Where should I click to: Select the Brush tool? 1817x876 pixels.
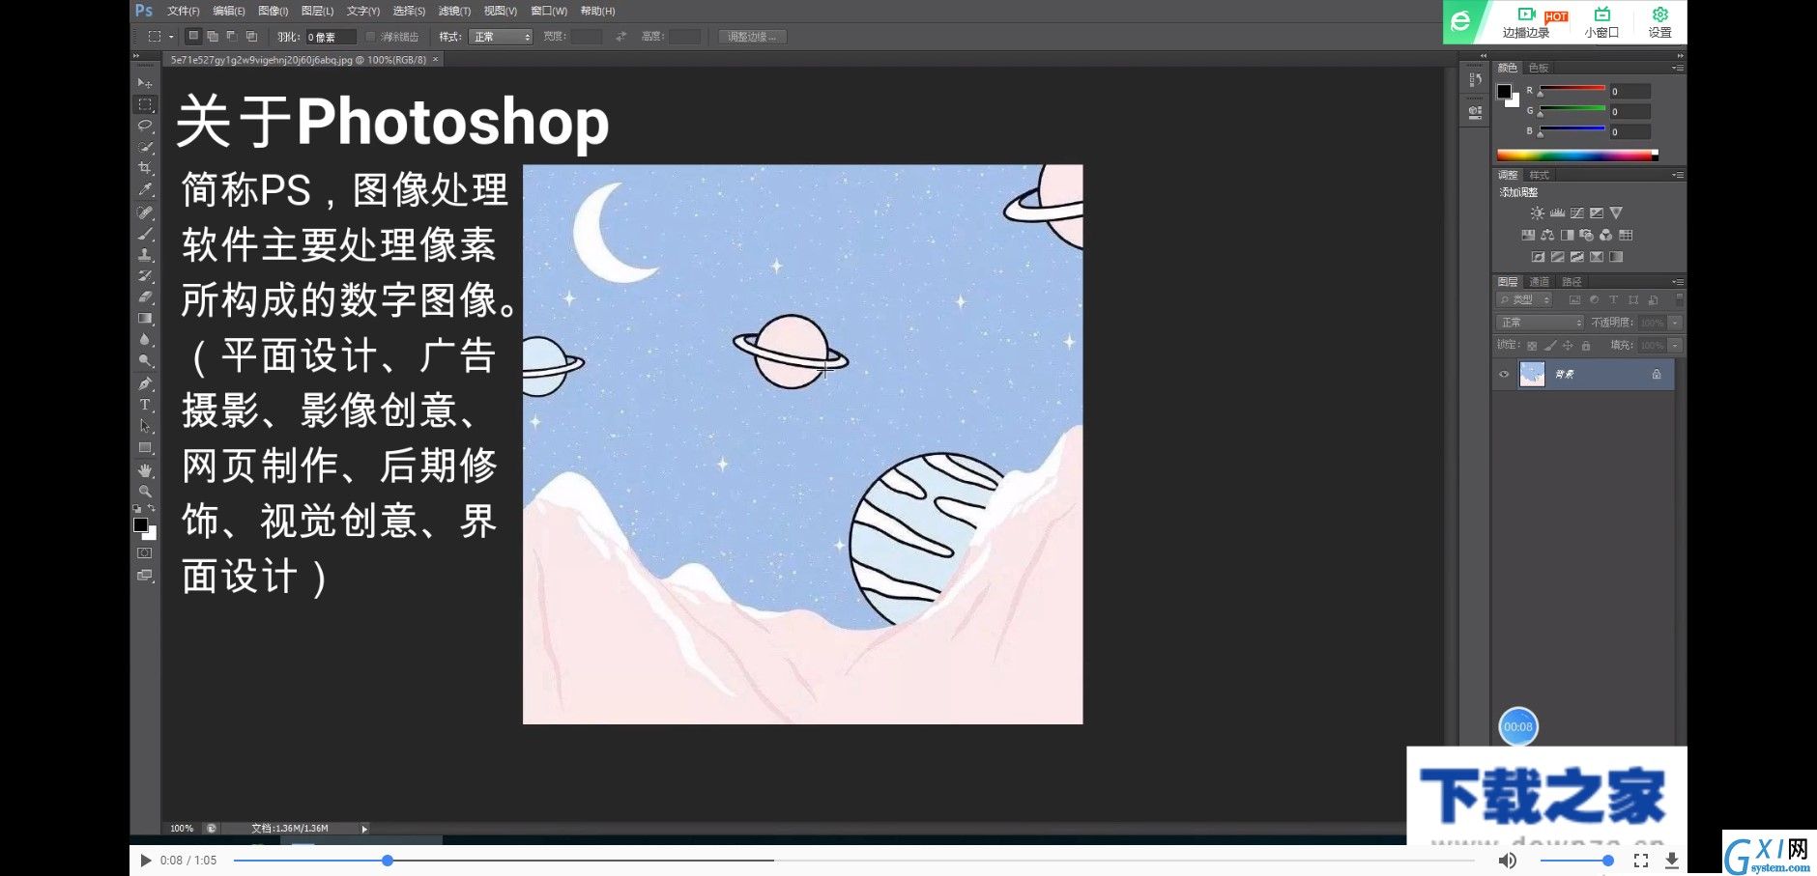click(145, 234)
